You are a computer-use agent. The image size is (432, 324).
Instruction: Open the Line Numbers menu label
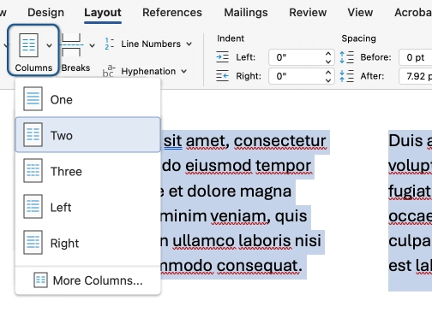[x=151, y=44]
